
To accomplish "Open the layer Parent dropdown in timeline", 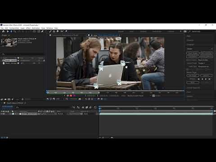I will [x=89, y=114].
